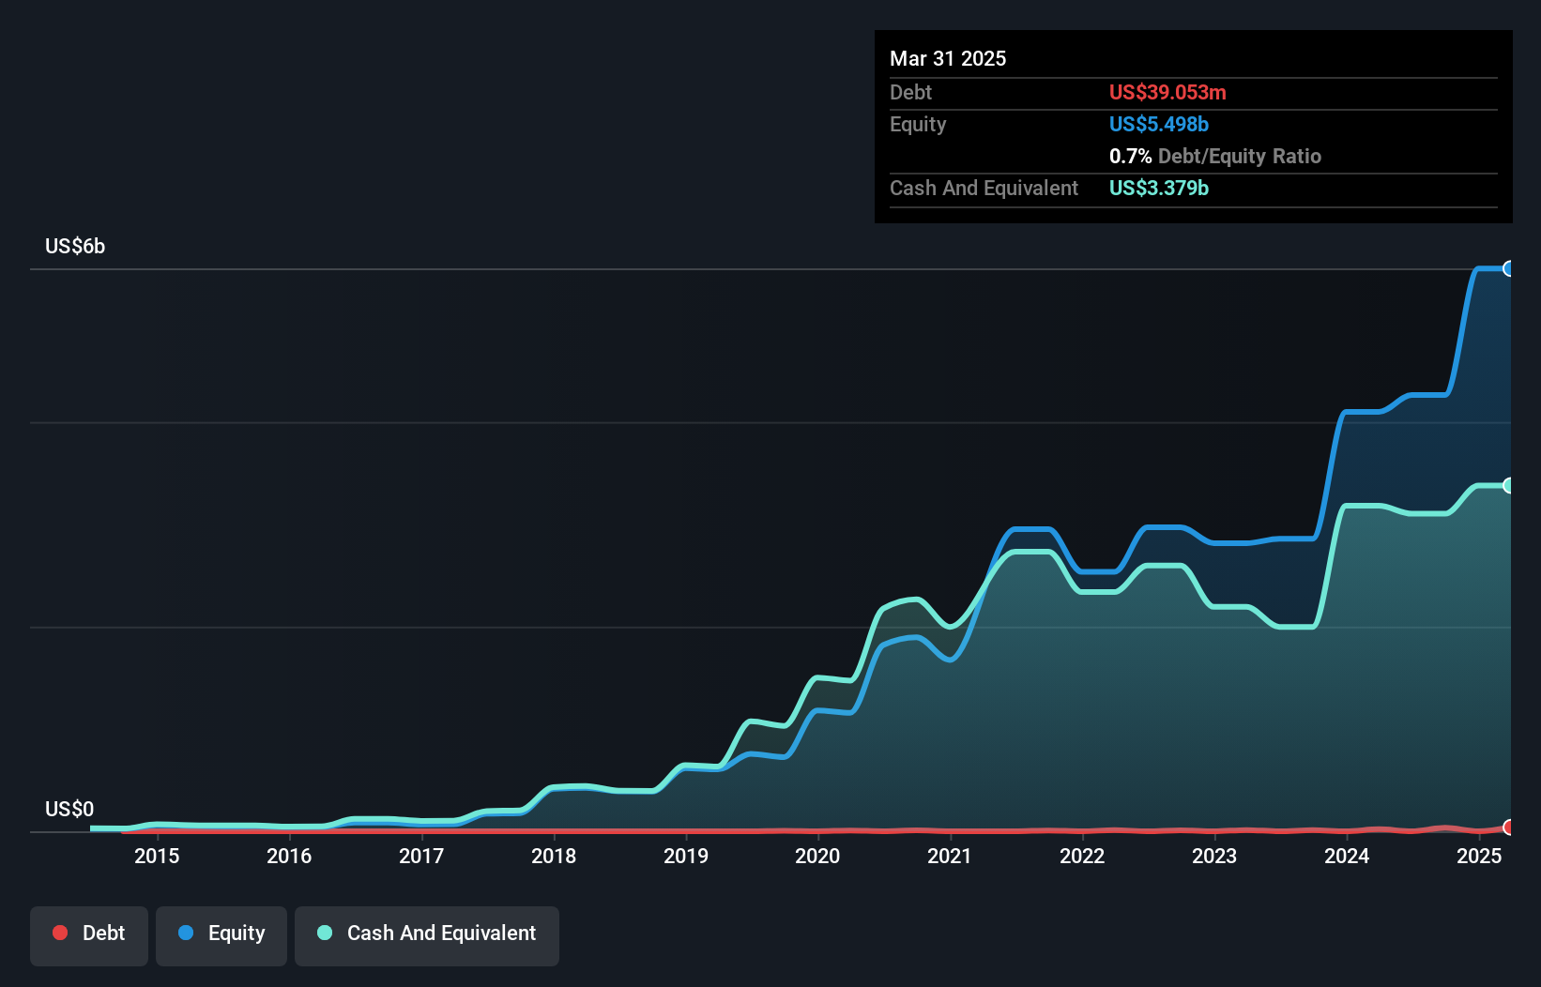Click the Mar 31 2025 tooltip date

(948, 58)
